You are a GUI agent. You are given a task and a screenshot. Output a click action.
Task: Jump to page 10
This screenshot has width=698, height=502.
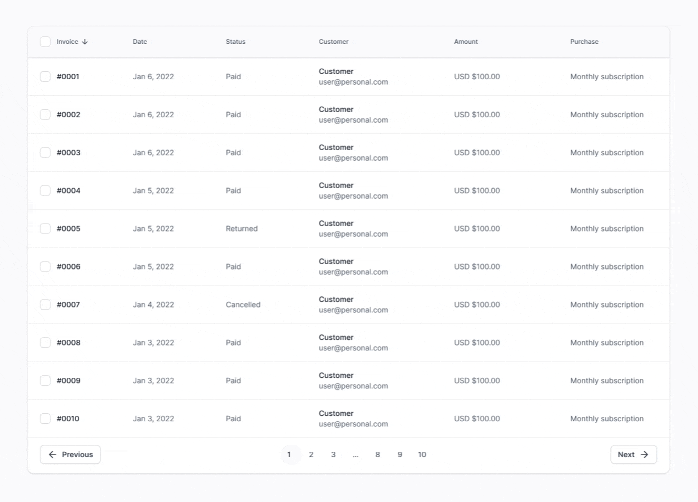[x=422, y=454]
